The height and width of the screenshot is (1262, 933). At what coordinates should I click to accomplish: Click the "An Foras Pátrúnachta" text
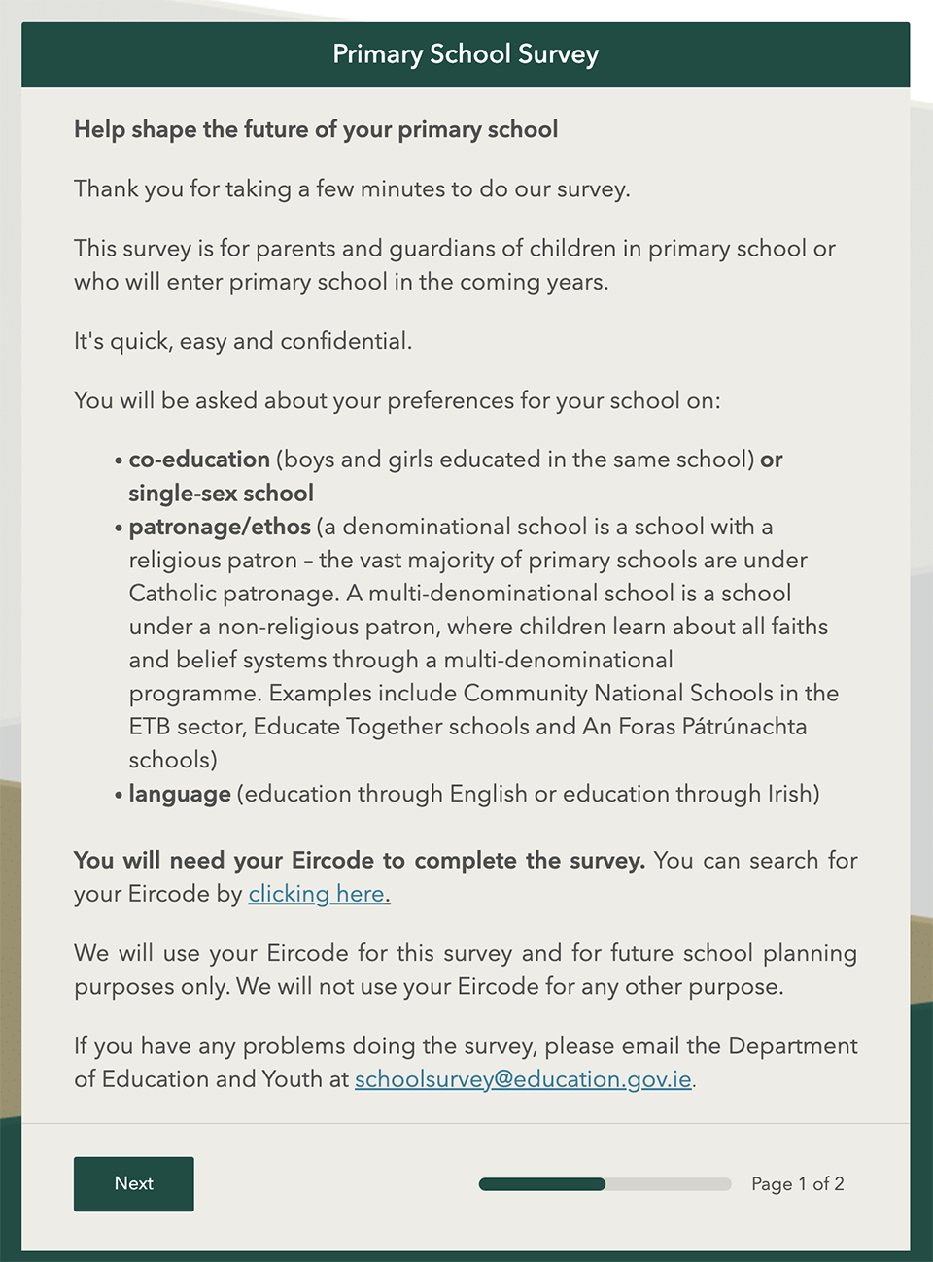[694, 727]
